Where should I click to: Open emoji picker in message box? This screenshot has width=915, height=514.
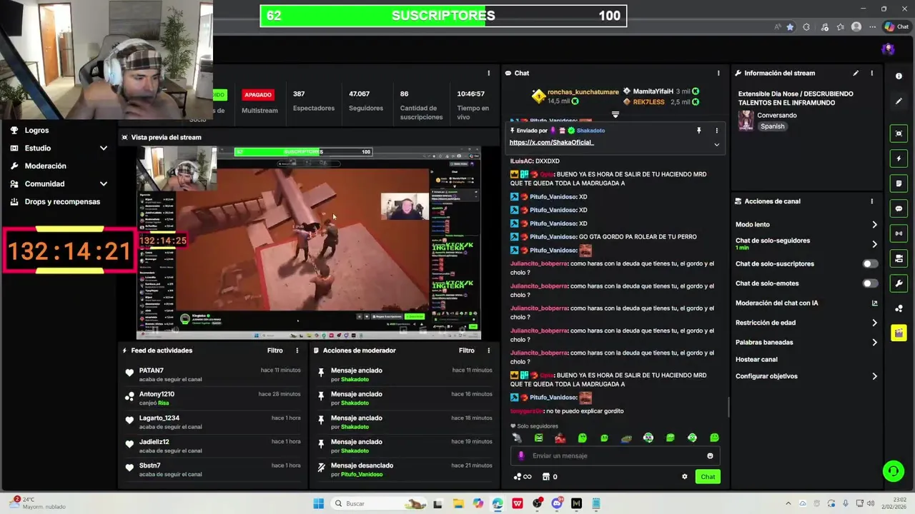pyautogui.click(x=710, y=455)
